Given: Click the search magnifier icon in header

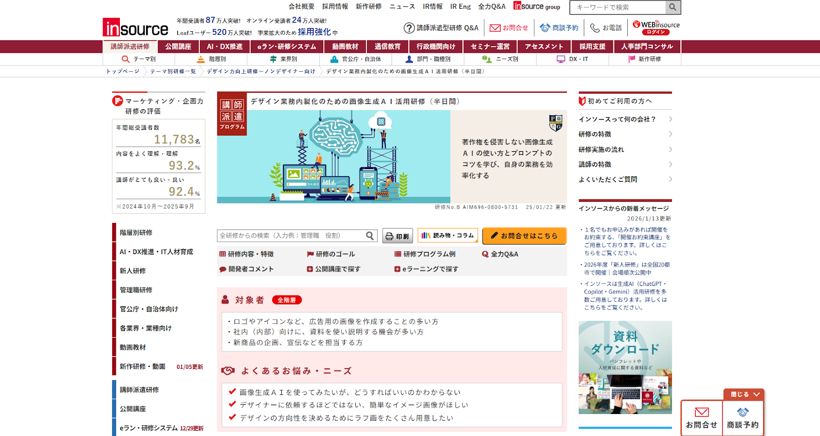Looking at the screenshot, I should 673,7.
